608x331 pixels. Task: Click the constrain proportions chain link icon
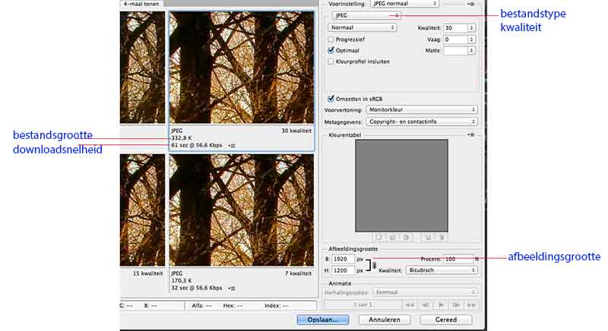(x=374, y=263)
